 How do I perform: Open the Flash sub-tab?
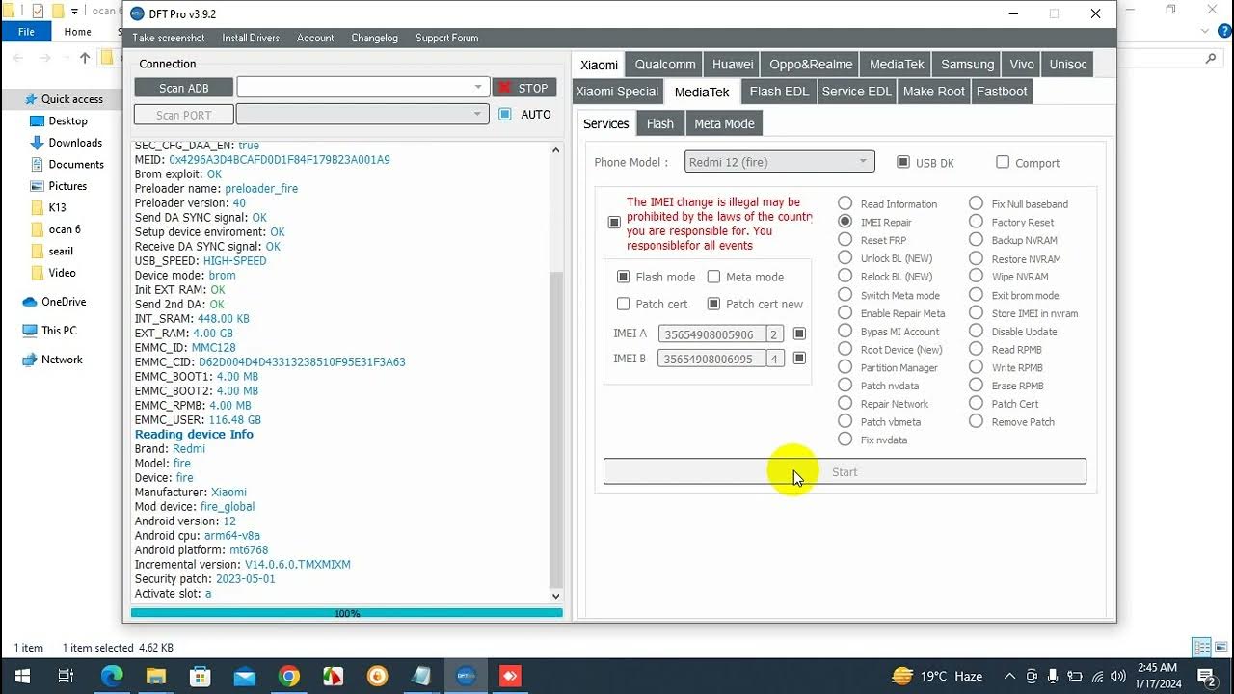660,123
